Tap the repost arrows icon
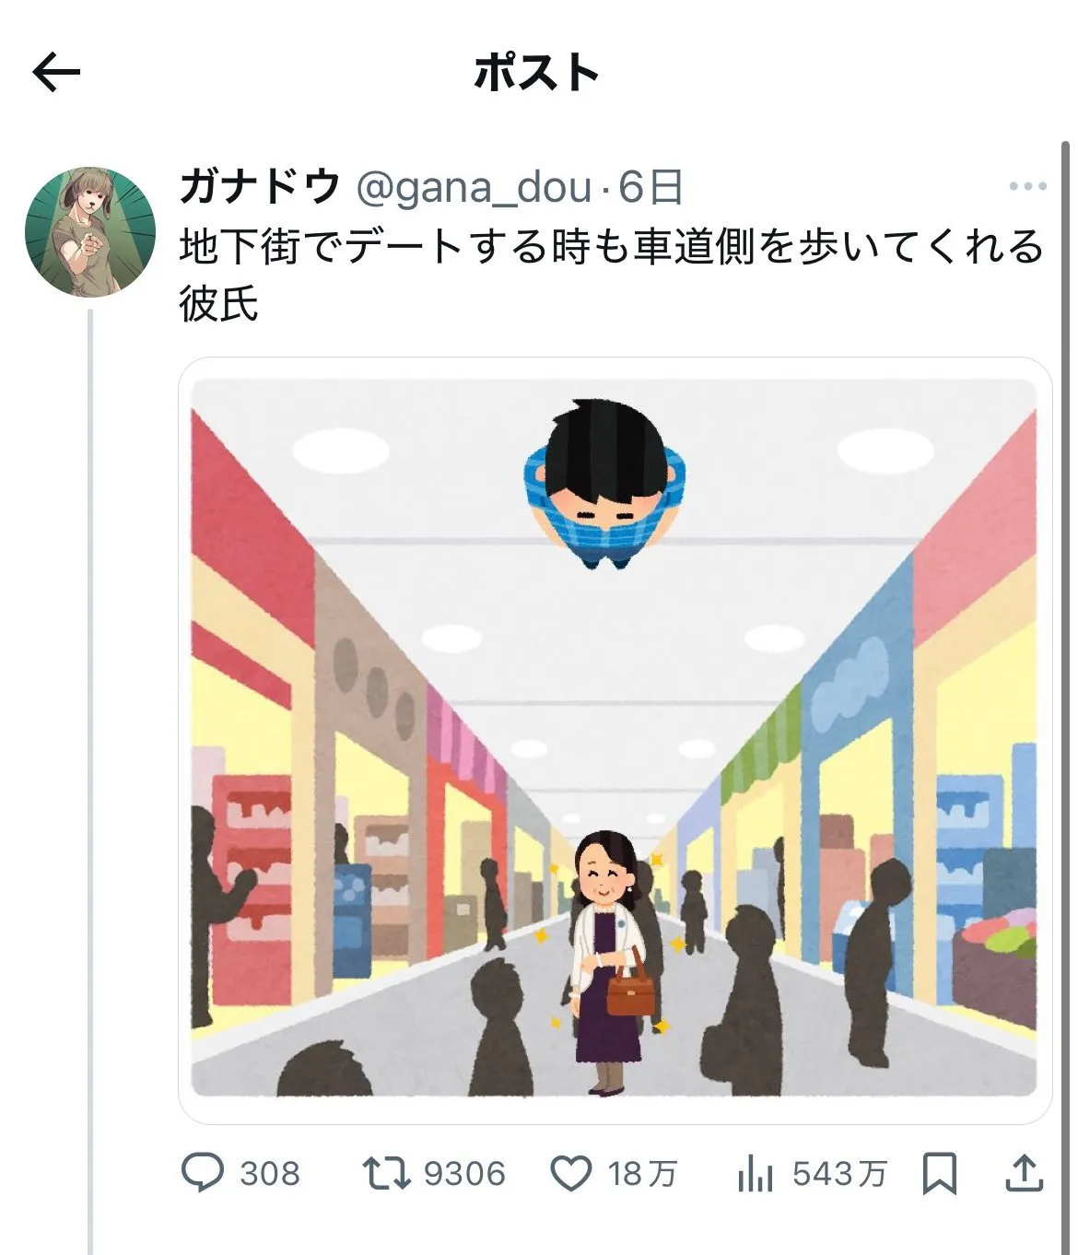The width and height of the screenshot is (1078, 1255). (385, 1173)
